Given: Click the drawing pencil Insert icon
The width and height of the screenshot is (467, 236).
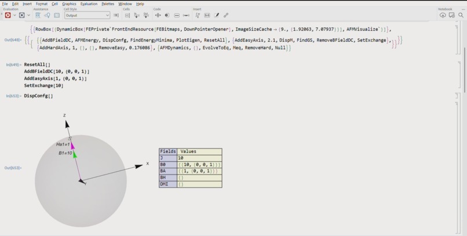Looking at the screenshot, I should (217, 15).
